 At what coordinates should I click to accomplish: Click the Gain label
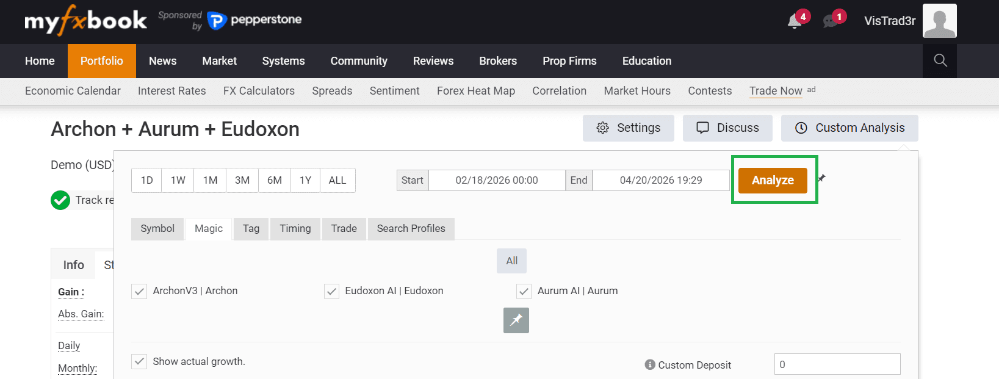(x=71, y=292)
